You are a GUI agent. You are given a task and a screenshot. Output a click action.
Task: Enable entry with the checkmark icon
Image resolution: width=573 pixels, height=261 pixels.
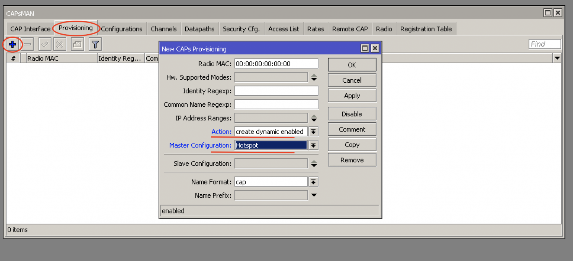pos(44,44)
